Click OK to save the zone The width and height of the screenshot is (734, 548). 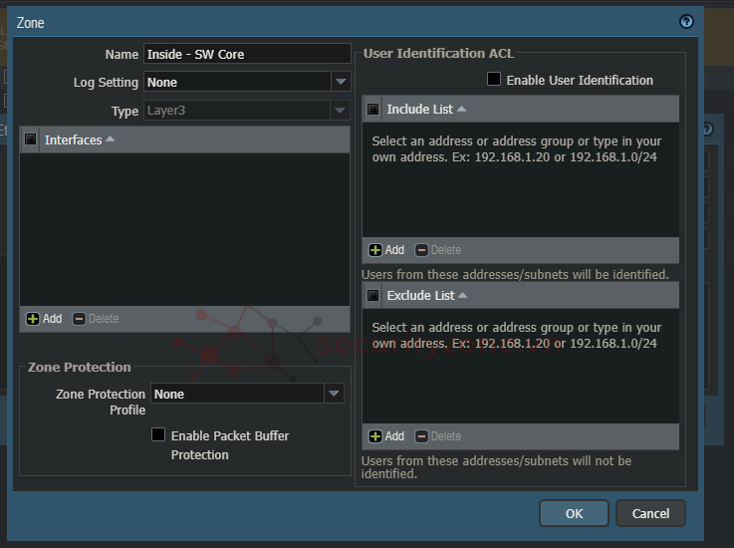pyautogui.click(x=574, y=513)
